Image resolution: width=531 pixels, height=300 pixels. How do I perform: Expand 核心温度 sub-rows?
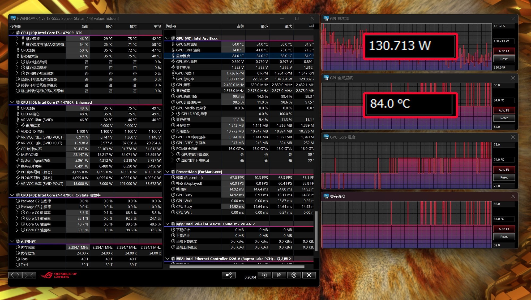(17, 39)
